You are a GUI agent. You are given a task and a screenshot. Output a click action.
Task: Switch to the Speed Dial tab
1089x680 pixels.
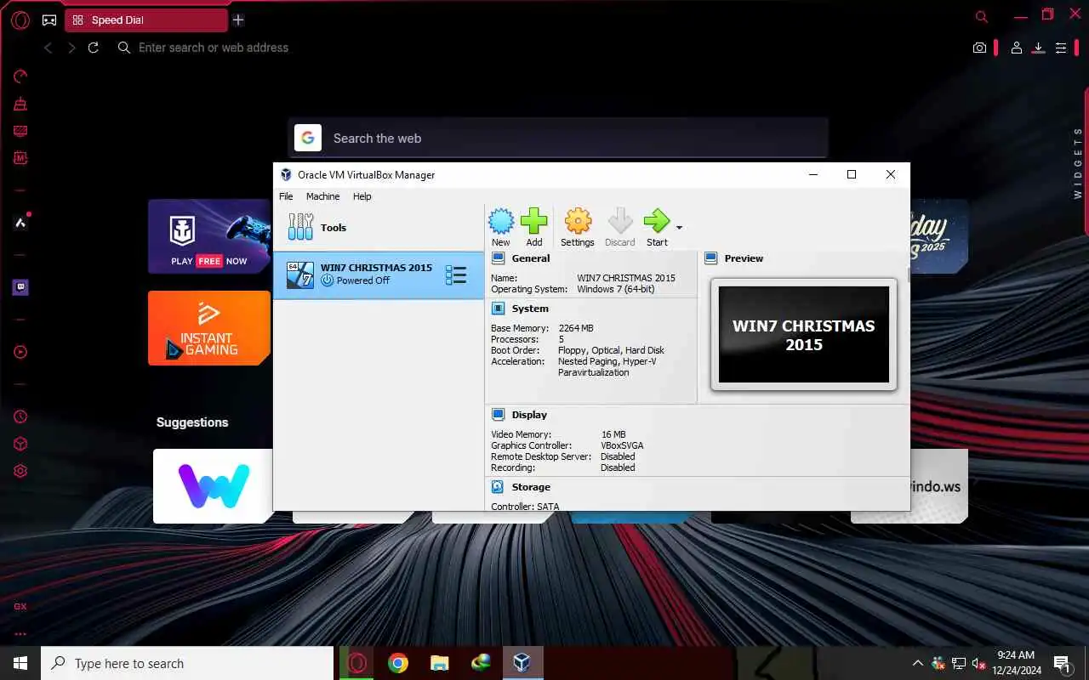[146, 20]
